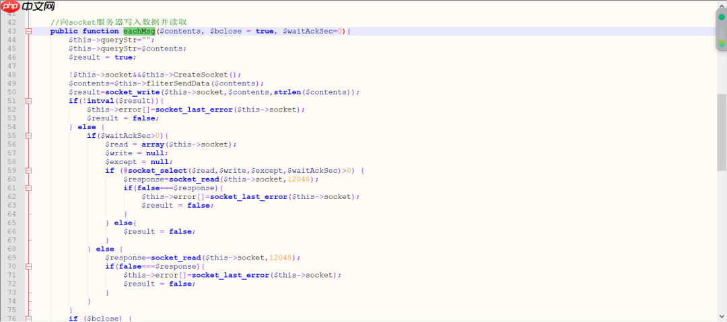Select line number 43 in the gutter
The width and height of the screenshot is (727, 322).
coord(11,31)
